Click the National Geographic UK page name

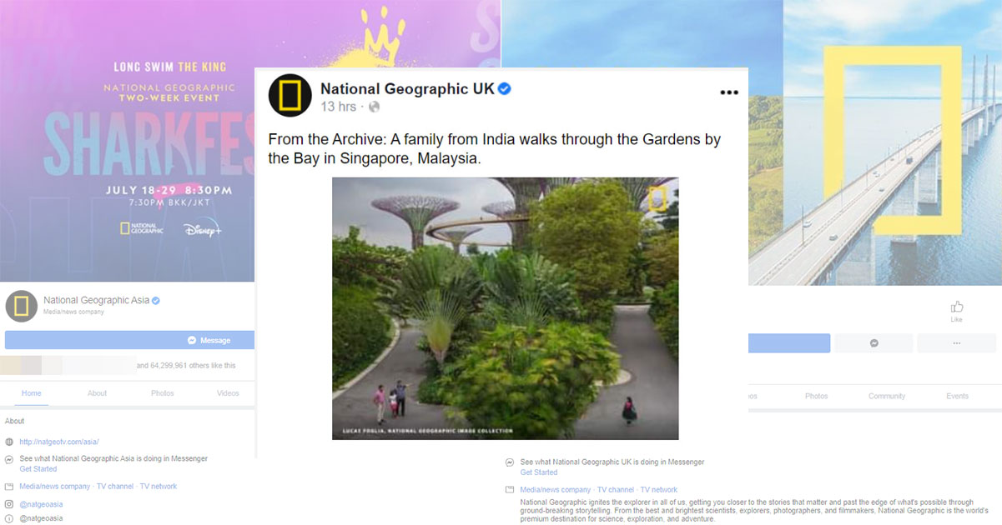pyautogui.click(x=407, y=88)
